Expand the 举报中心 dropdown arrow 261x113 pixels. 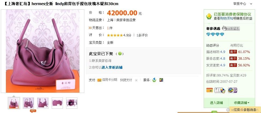251,4
